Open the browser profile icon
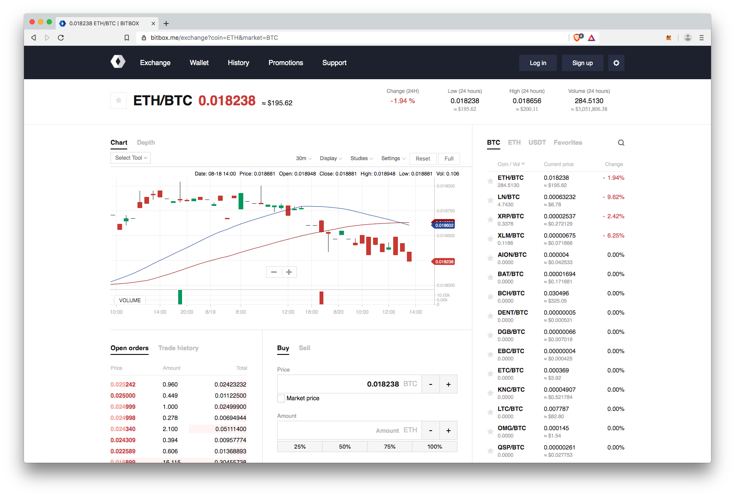Viewport: 735px width, 497px height. [688, 38]
